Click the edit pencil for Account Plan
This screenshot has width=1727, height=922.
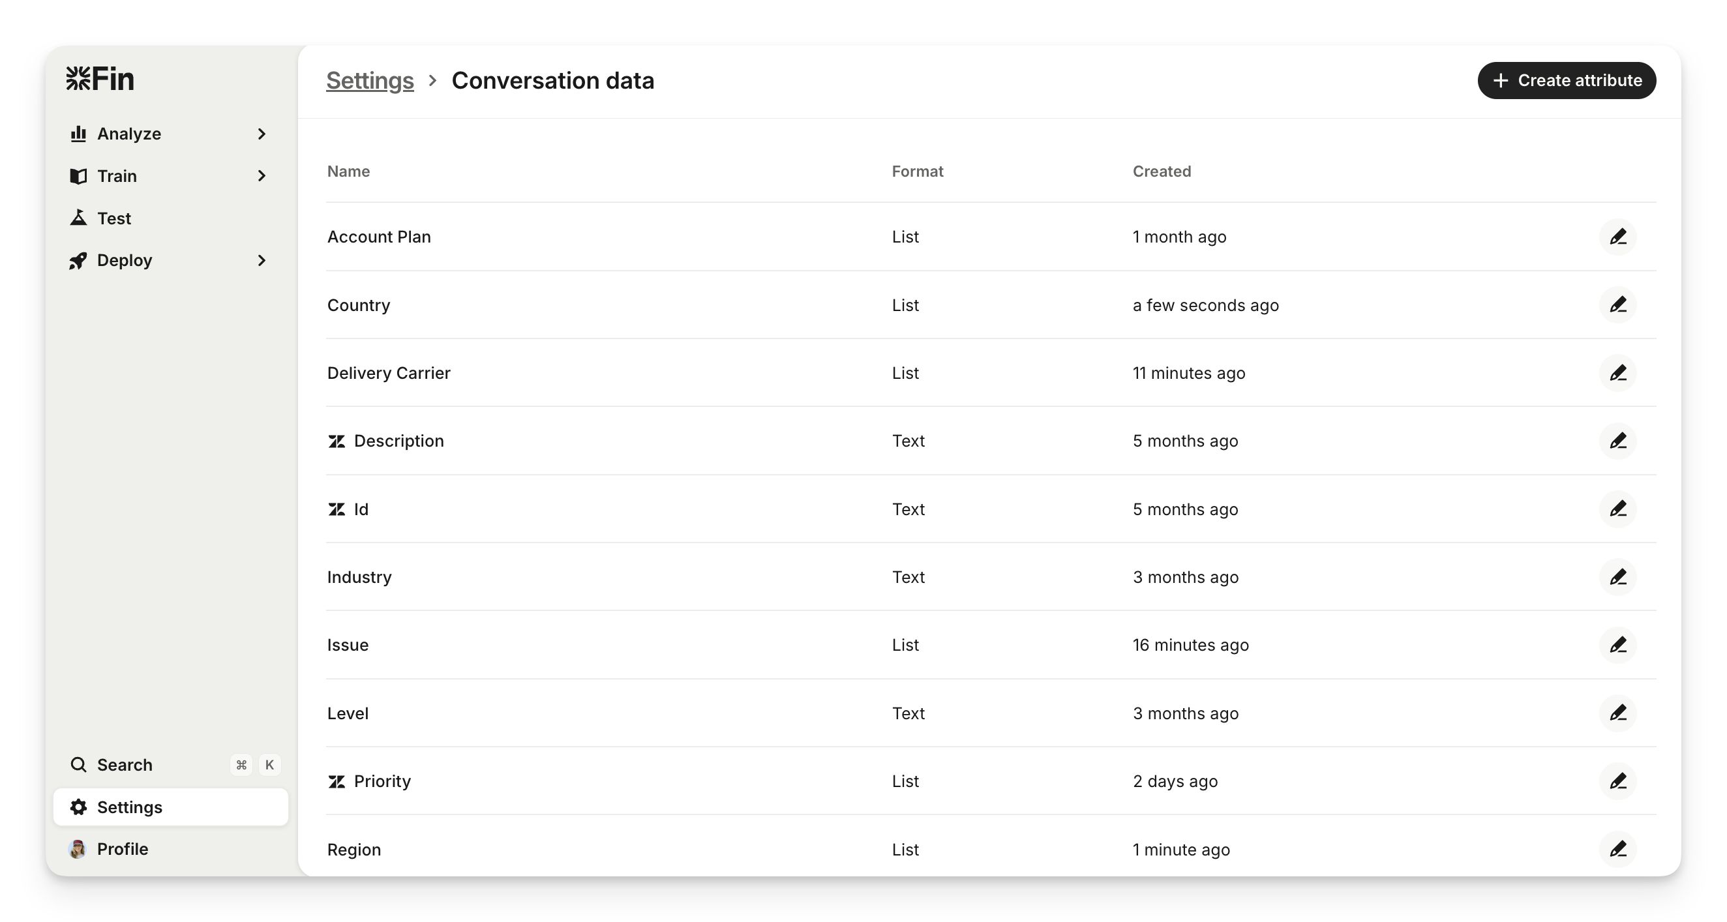(x=1617, y=237)
